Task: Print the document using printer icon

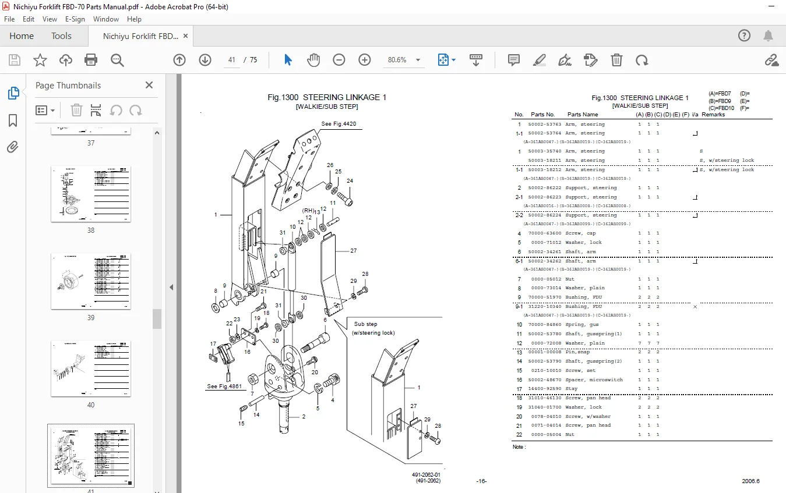Action: point(91,60)
